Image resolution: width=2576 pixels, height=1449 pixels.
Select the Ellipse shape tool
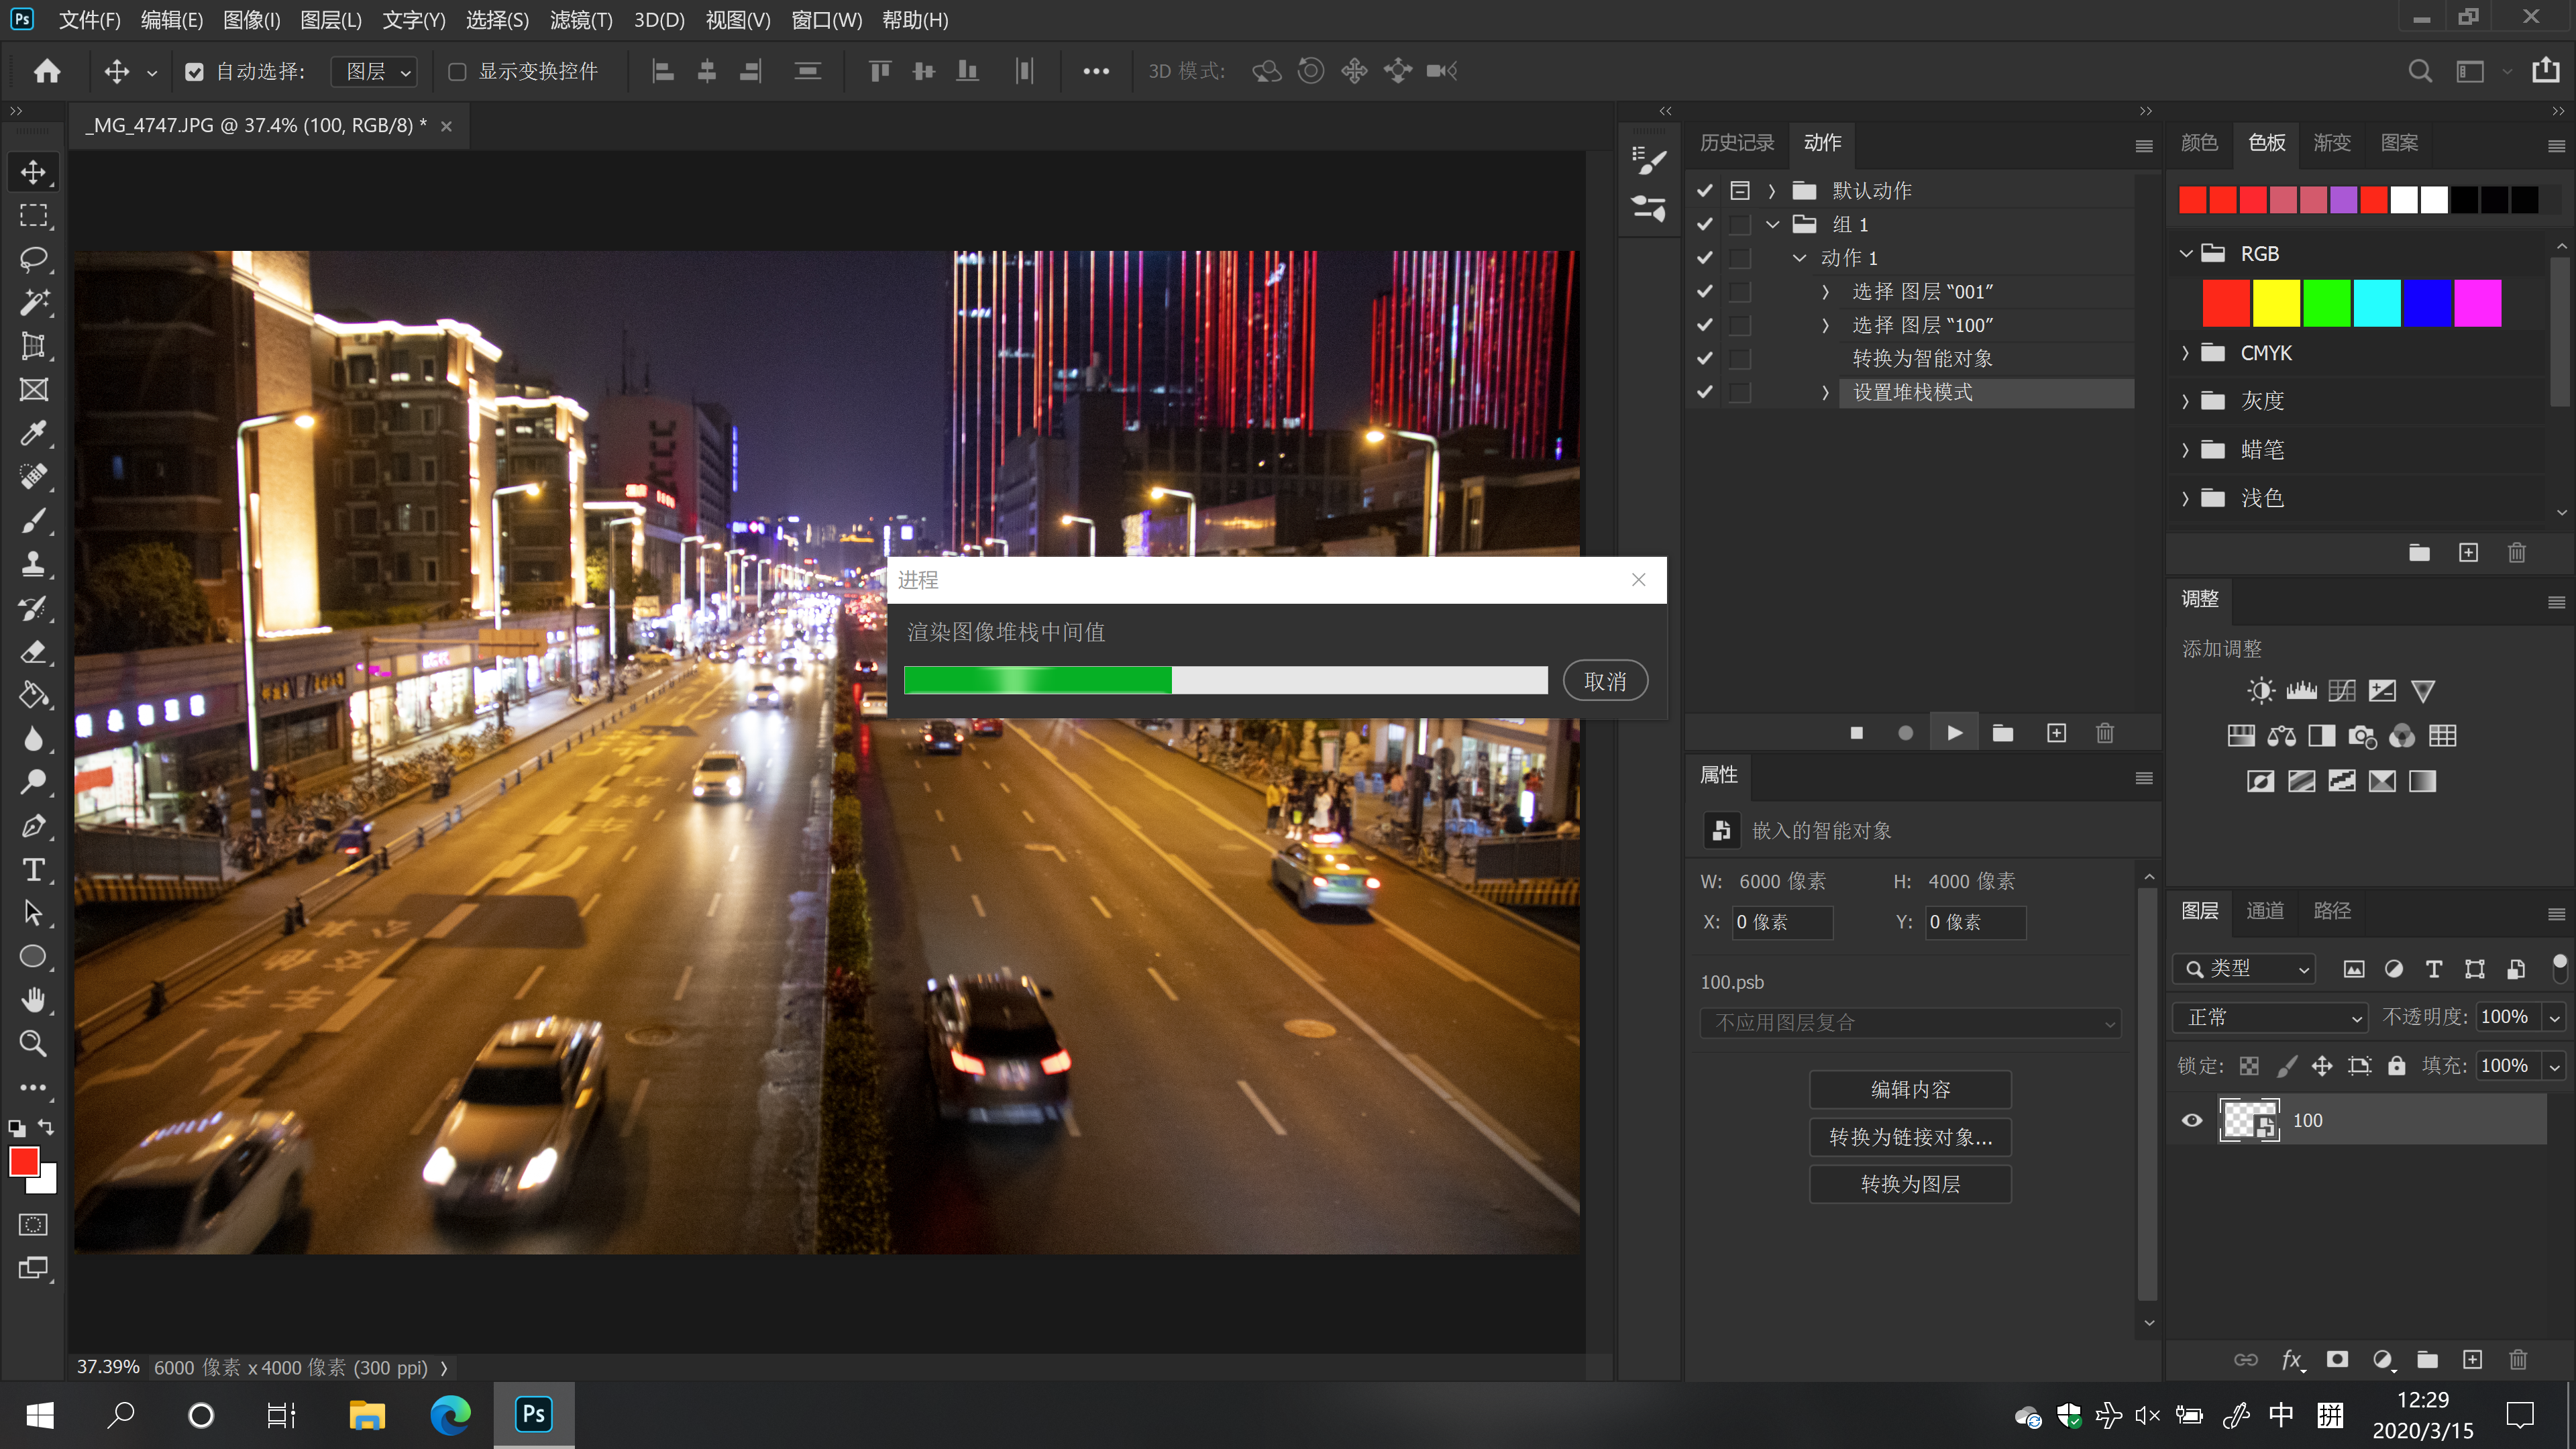(33, 957)
